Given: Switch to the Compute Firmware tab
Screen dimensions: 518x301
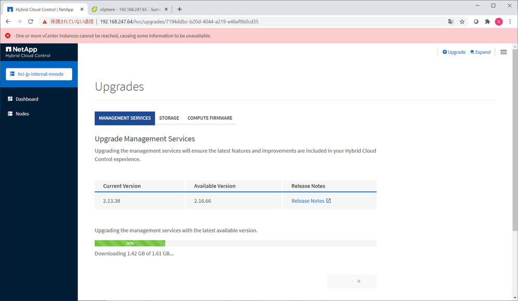Looking at the screenshot, I should pos(210,118).
